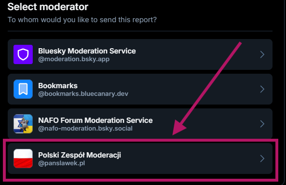
Task: Click the blue Bookmarks ribbon icon
Action: [x=23, y=89]
